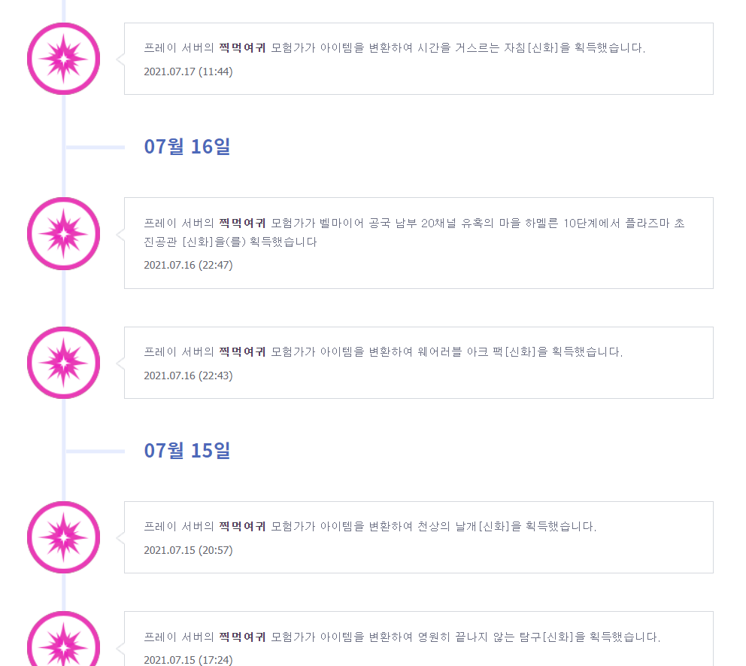Select the 07월 16일 date header
This screenshot has width=746, height=666.
[187, 147]
